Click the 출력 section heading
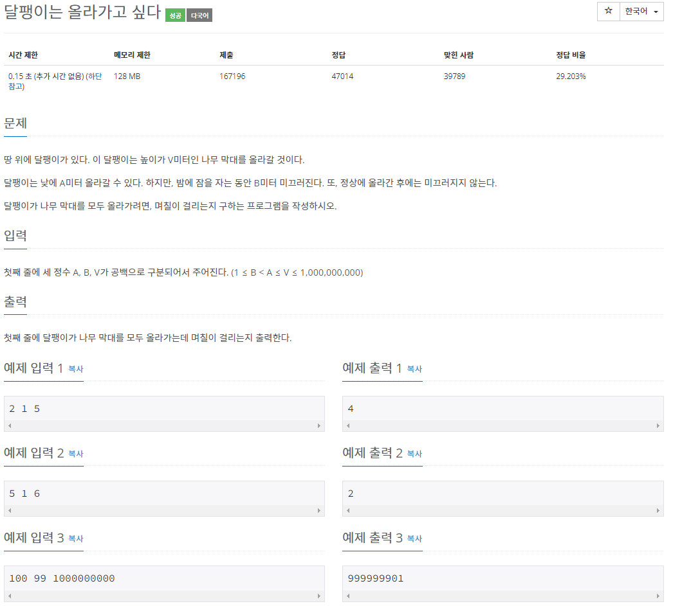This screenshot has width=673, height=606. pyautogui.click(x=15, y=301)
